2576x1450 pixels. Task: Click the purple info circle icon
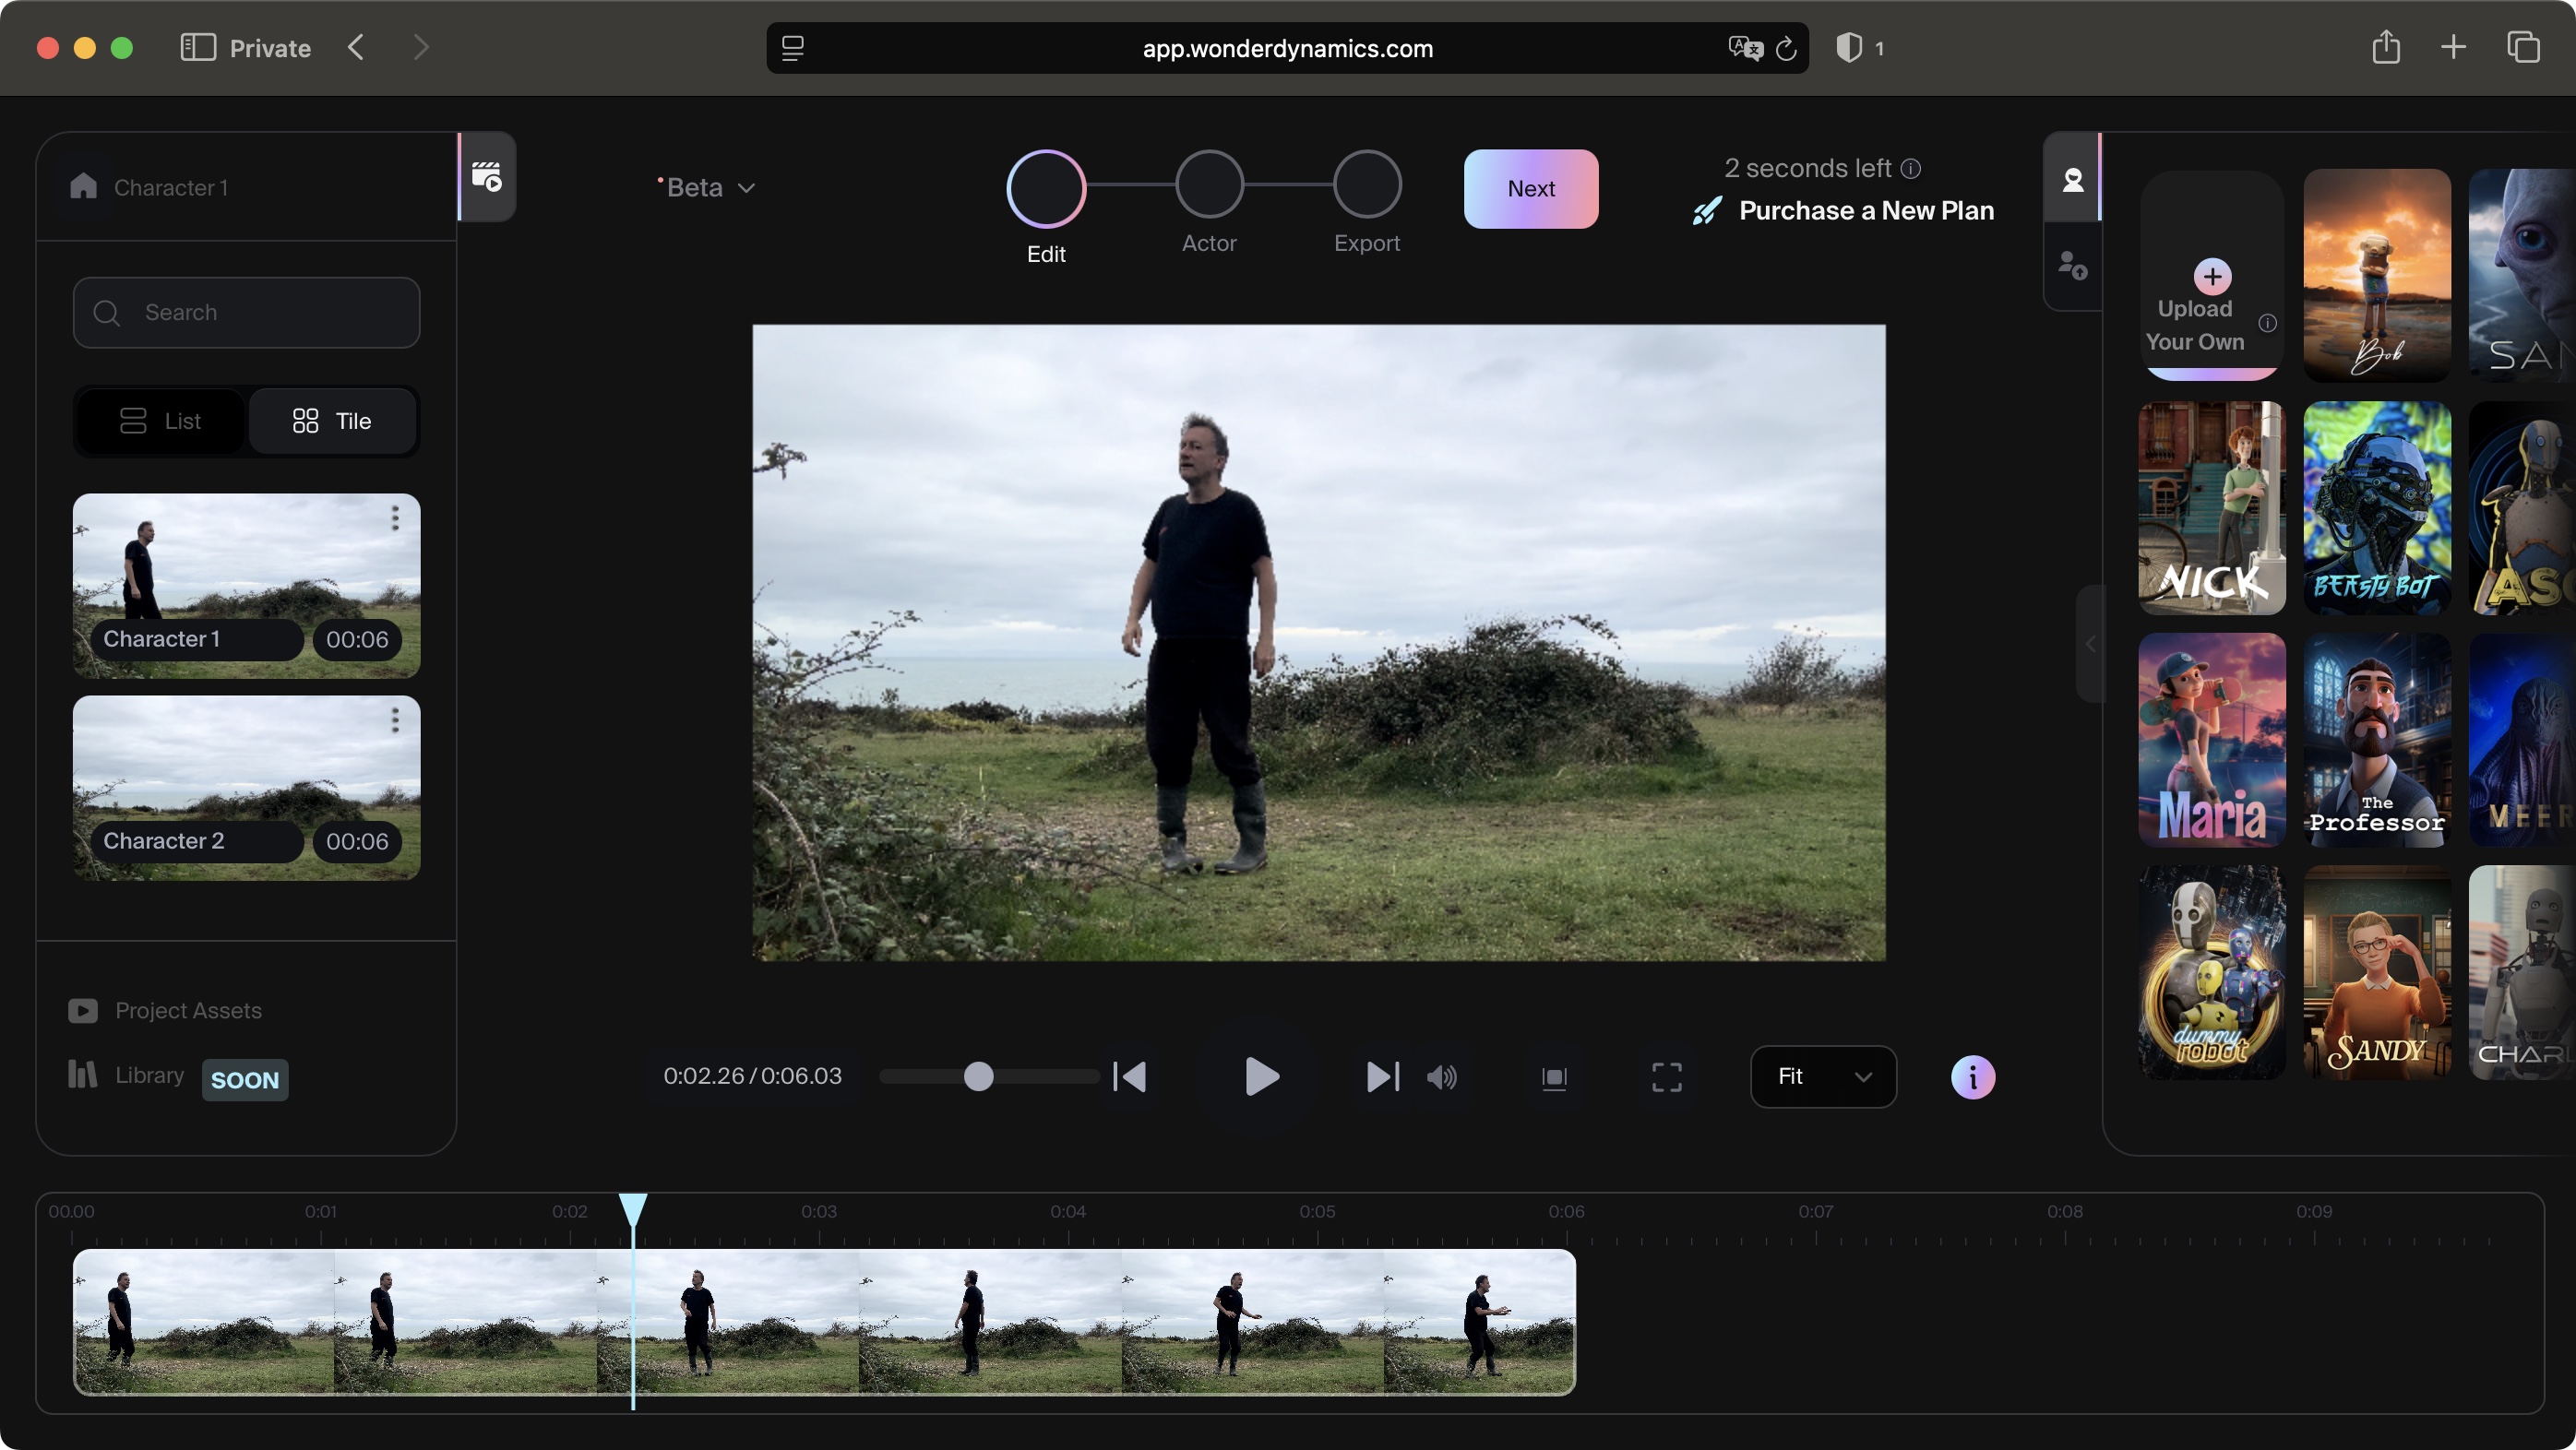(x=1972, y=1077)
